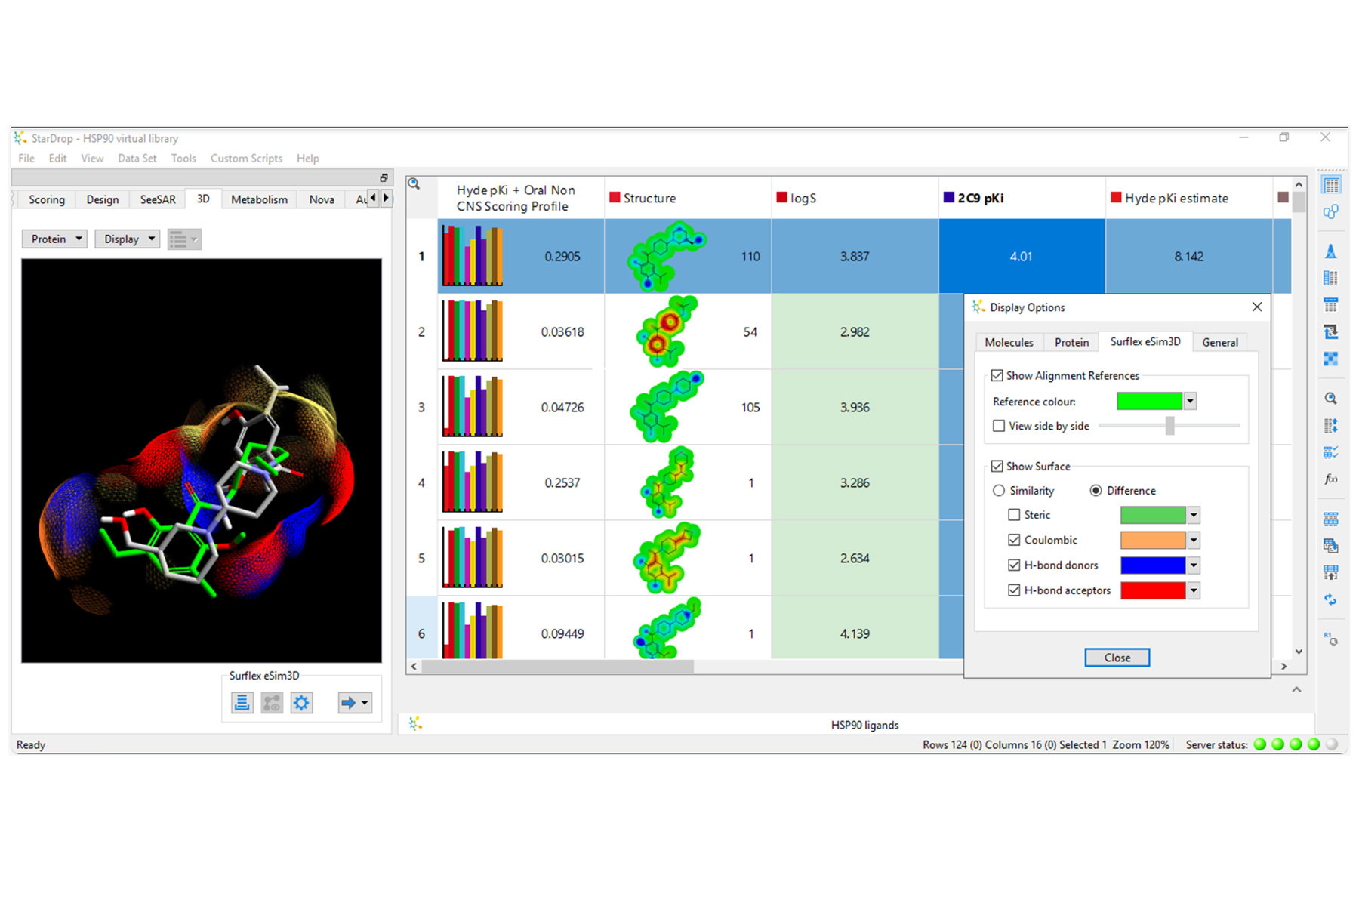Click the side by side slider handle

click(1169, 426)
